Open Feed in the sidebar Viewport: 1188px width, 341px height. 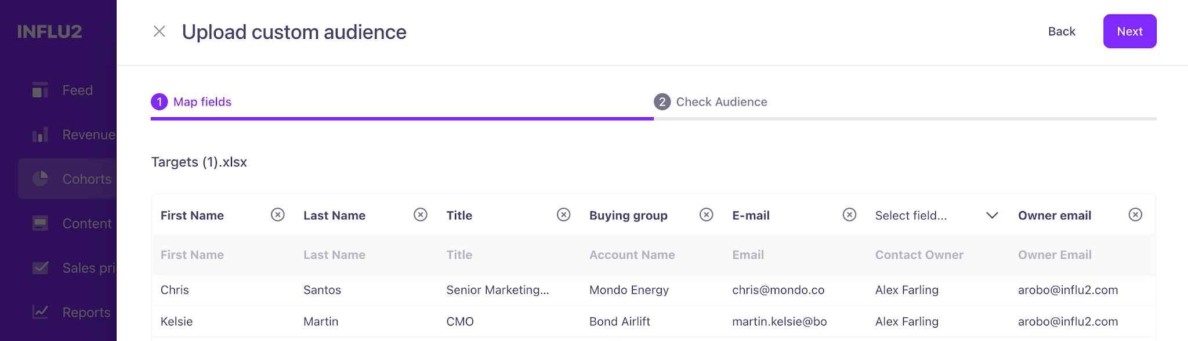coord(78,90)
